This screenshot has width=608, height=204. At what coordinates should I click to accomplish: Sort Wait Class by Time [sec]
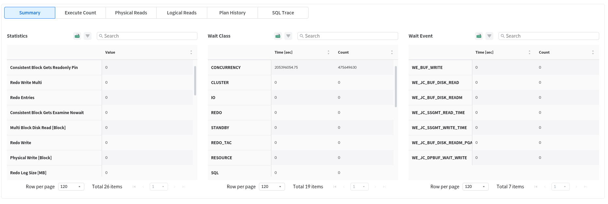pos(329,52)
